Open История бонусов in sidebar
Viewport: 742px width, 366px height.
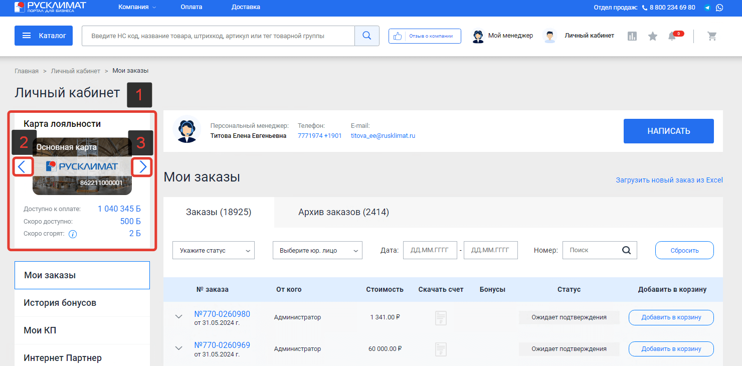point(82,303)
